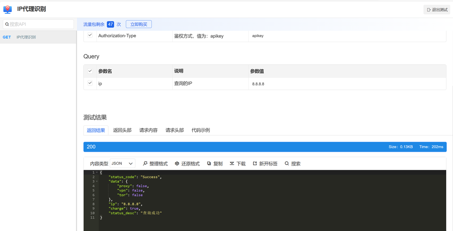The width and height of the screenshot is (453, 231).
Task: Click the 立即购买 purchase button
Action: [x=138, y=24]
